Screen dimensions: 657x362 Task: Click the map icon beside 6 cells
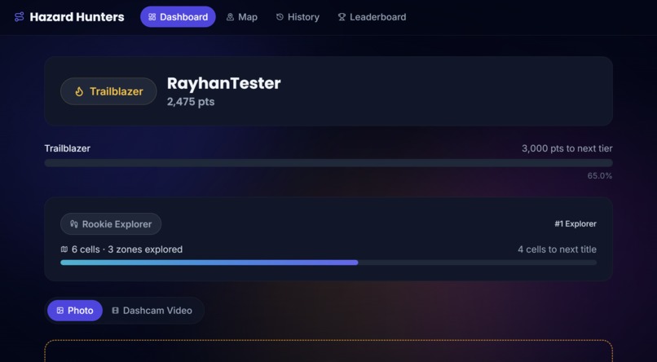tap(64, 249)
